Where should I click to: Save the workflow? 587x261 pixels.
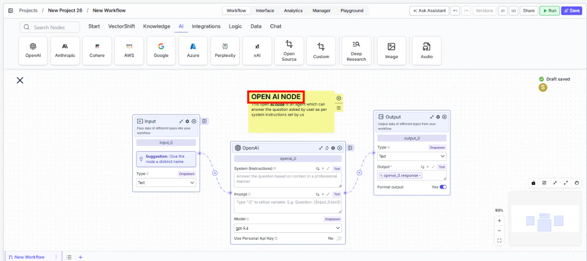pyautogui.click(x=572, y=11)
